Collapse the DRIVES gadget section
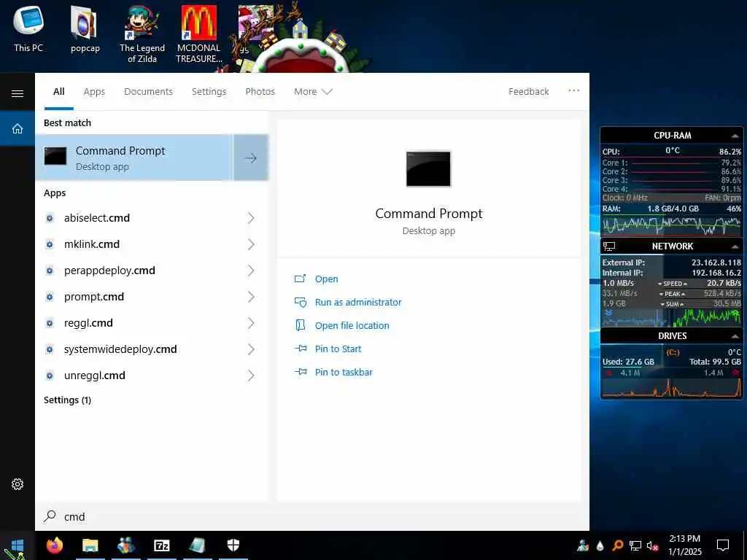The width and height of the screenshot is (747, 560). click(x=735, y=336)
